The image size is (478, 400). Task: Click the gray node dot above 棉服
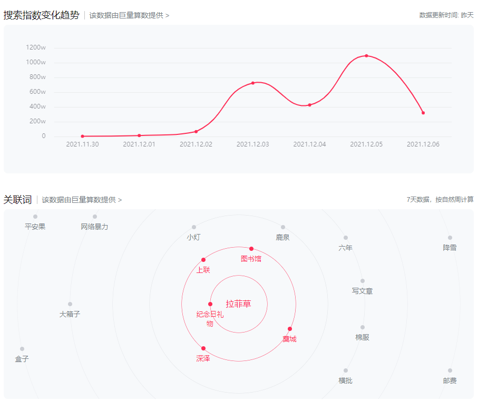[x=363, y=327]
